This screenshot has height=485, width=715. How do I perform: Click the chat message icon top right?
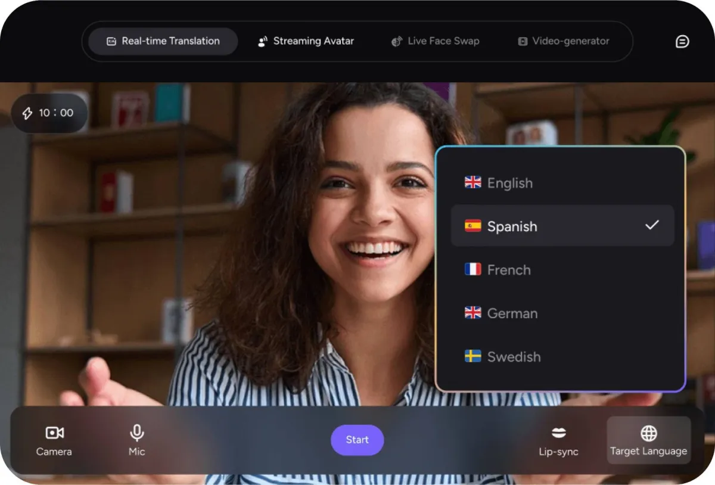click(682, 41)
